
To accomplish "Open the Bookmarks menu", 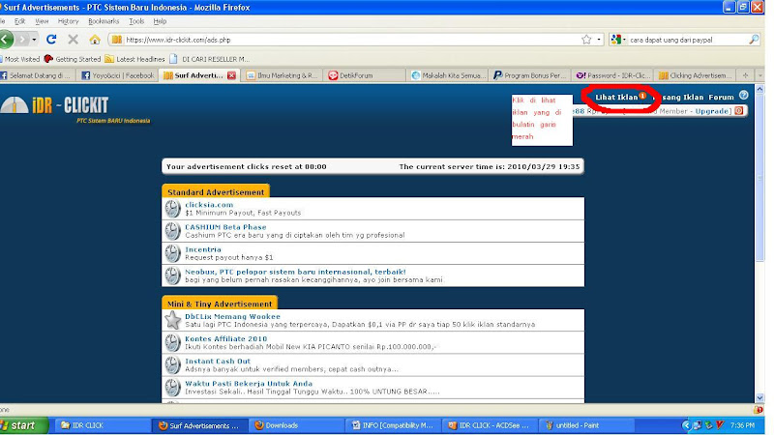I will pyautogui.click(x=104, y=21).
